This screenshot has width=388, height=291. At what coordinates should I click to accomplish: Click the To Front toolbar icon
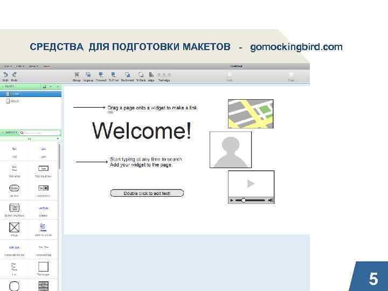pos(114,74)
